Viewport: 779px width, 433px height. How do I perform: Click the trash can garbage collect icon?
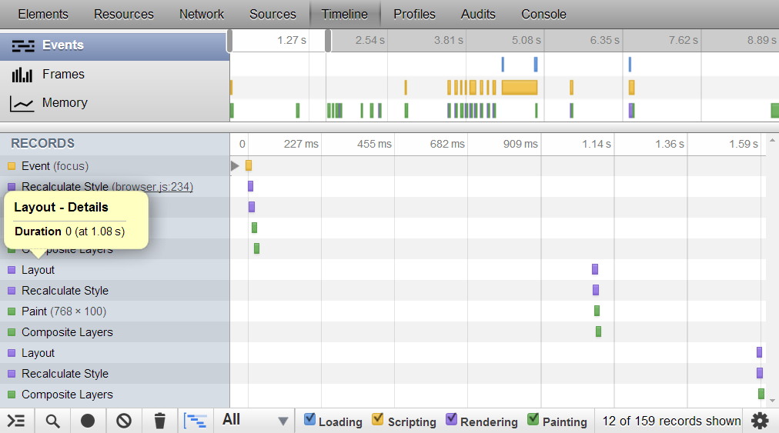click(159, 421)
